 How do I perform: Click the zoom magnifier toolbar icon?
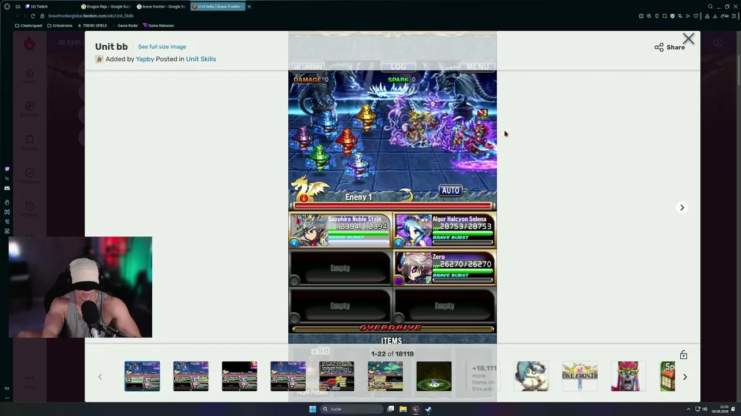pyautogui.click(x=649, y=16)
